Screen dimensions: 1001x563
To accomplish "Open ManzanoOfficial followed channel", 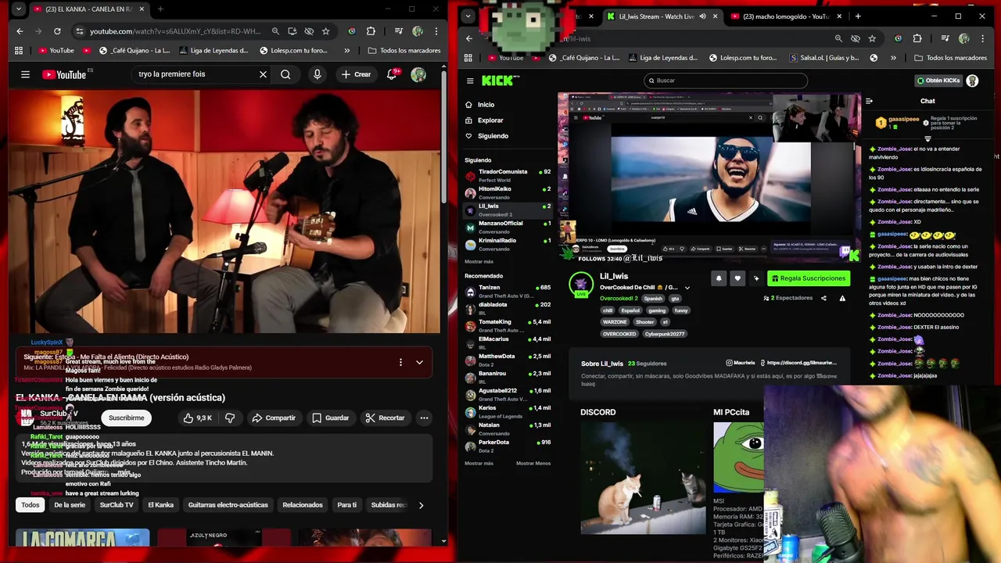I will [x=508, y=227].
